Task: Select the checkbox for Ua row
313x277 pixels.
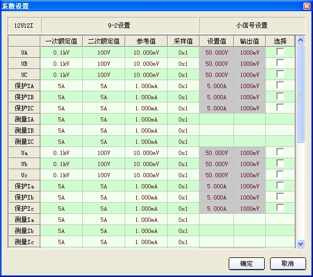Action: [280, 152]
